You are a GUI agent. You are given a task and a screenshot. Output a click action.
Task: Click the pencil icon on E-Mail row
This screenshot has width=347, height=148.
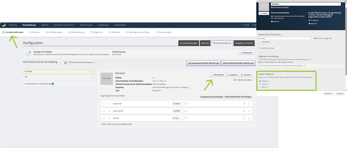click(244, 118)
